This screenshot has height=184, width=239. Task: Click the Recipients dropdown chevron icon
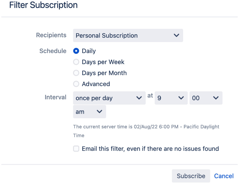[x=177, y=35]
